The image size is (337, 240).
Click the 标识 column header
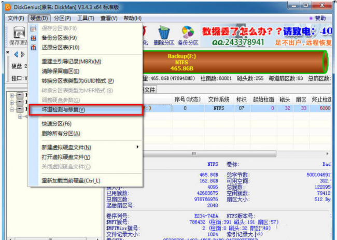click(x=242, y=100)
